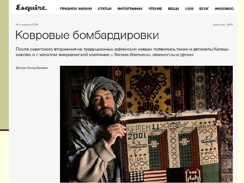Open the #КОСМОС hashtag link

click(x=224, y=9)
